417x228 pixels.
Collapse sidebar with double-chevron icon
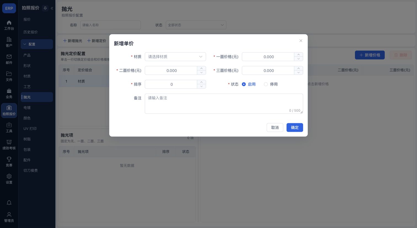[x=52, y=8]
